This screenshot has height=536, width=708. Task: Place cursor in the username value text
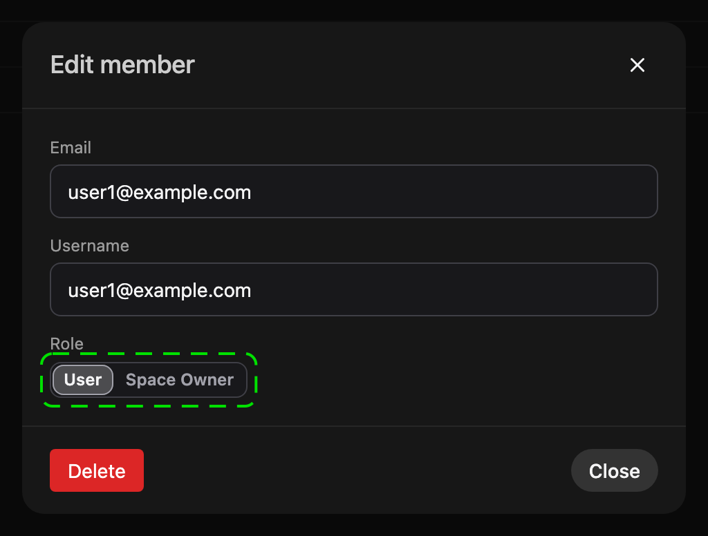click(x=160, y=291)
